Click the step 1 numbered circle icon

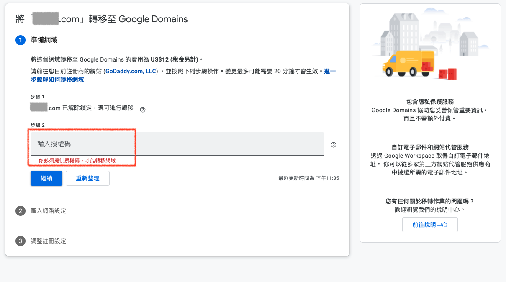coord(20,40)
